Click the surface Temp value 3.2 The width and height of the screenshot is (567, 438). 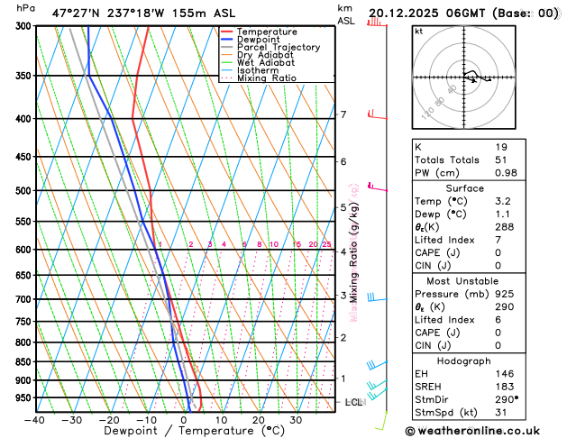[x=503, y=201]
